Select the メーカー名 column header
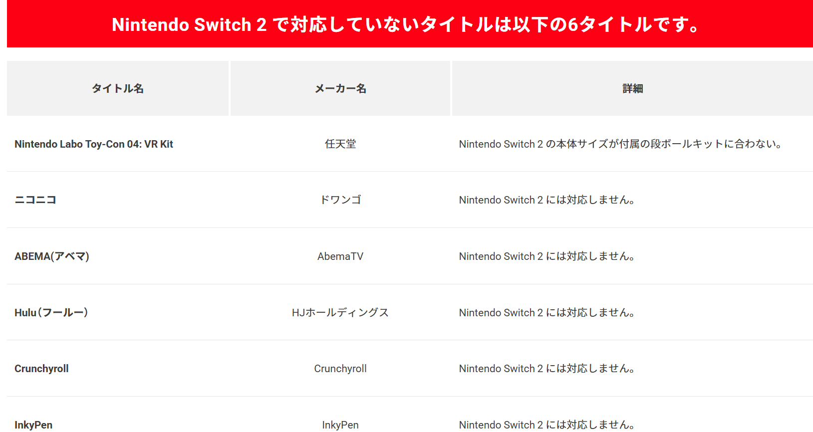 coord(340,88)
